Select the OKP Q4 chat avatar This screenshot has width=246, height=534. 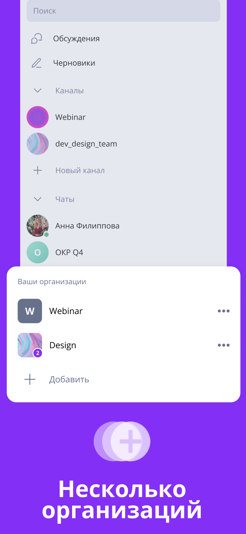pyautogui.click(x=38, y=252)
